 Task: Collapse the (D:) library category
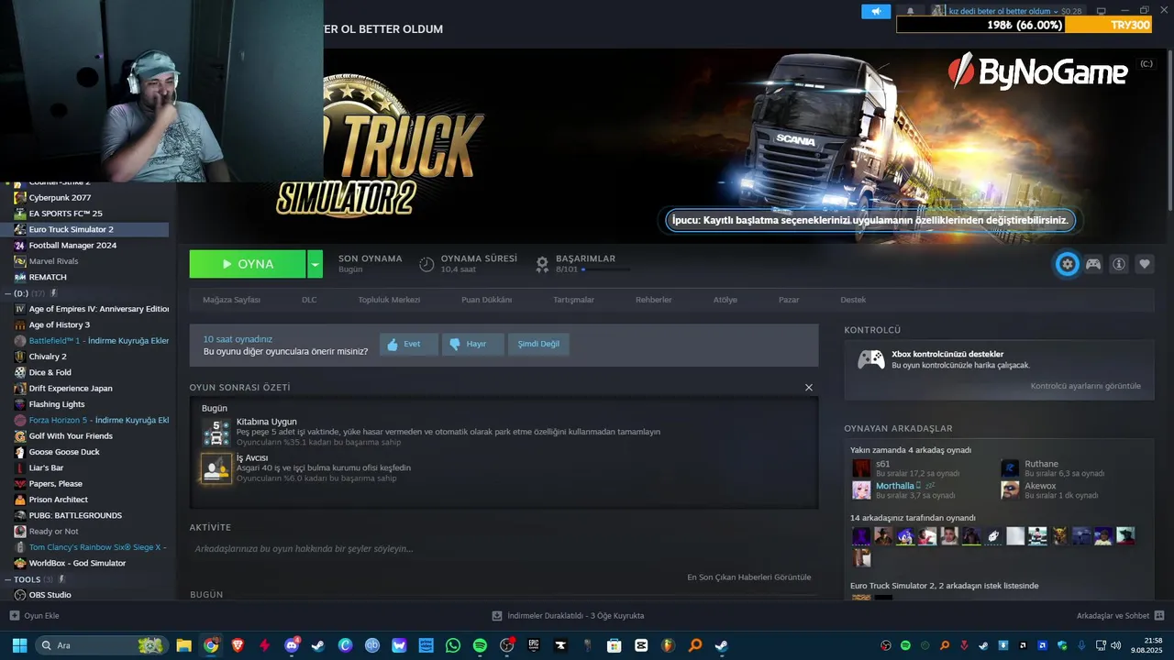[8, 293]
